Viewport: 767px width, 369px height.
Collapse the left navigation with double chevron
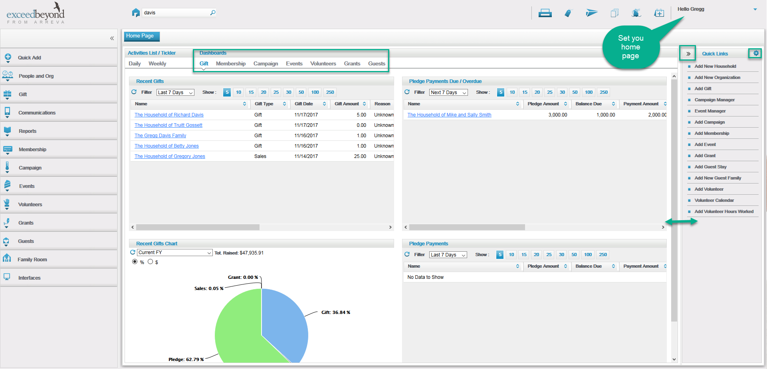pyautogui.click(x=112, y=38)
